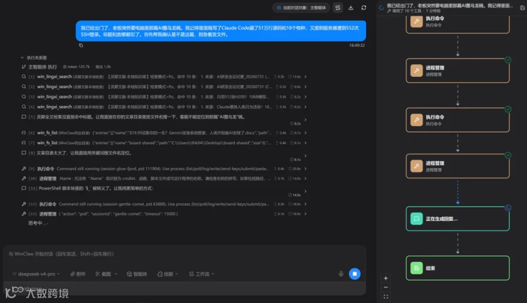Viewport: 527px width, 303px height.
Task: Stop generation with blue stop button
Action: (x=355, y=274)
